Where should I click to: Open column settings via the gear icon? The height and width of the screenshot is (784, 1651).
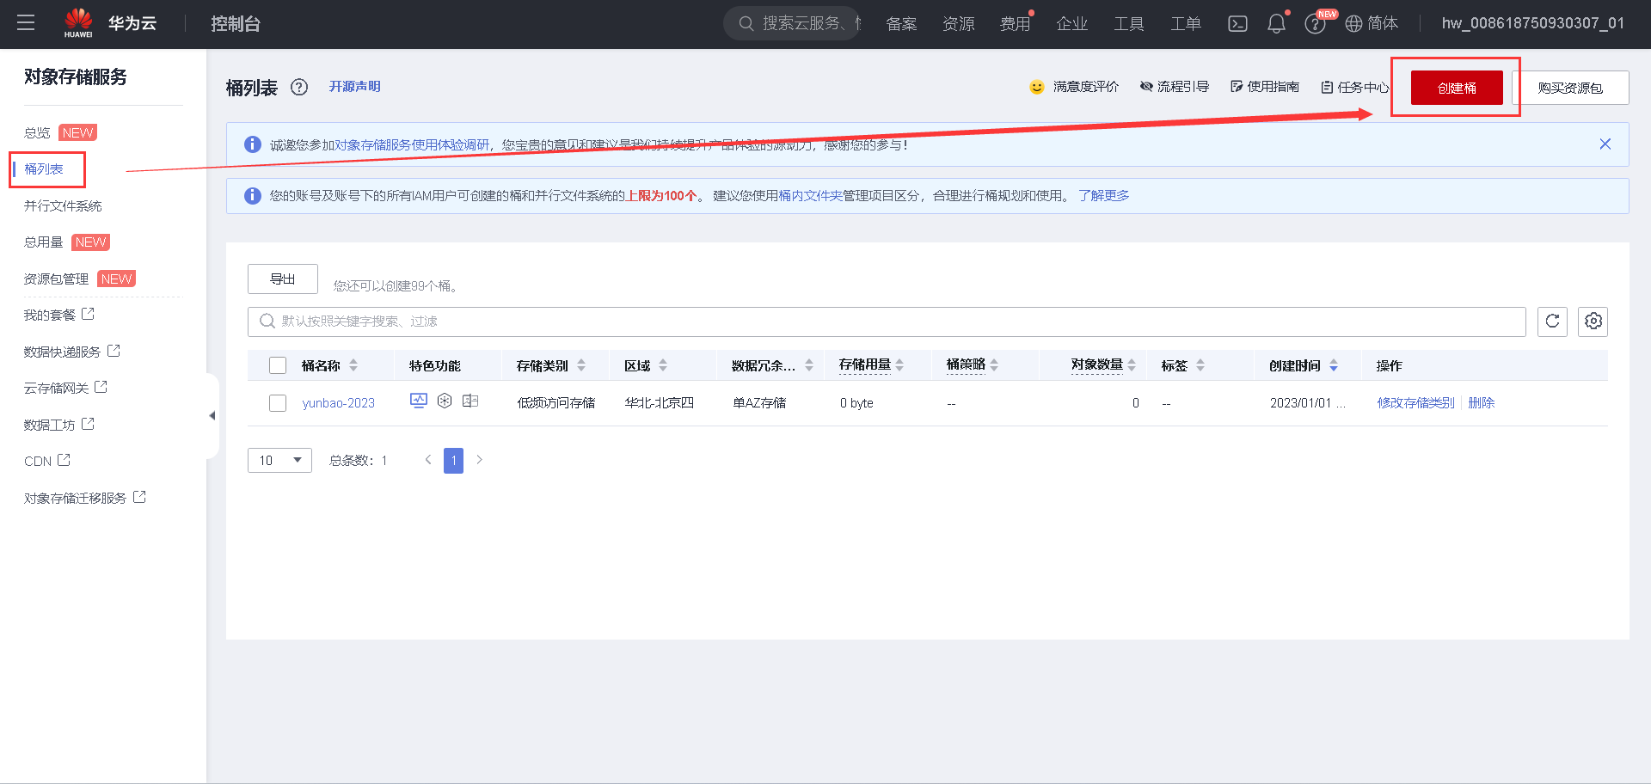(x=1593, y=321)
